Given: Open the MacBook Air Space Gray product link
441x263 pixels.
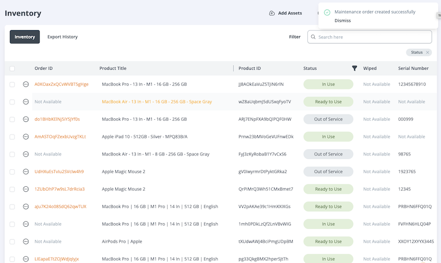Looking at the screenshot, I should pos(157,102).
